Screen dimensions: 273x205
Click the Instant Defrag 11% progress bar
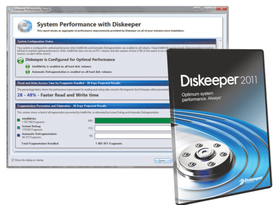click(x=132, y=128)
